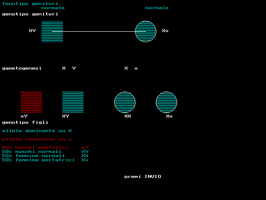Click the 'fenotipo genitori' heading
Viewport: 266px width, 200px height.
coord(30,4)
